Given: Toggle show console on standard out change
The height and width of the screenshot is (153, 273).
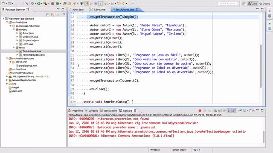Looking at the screenshot, I should (229, 110).
